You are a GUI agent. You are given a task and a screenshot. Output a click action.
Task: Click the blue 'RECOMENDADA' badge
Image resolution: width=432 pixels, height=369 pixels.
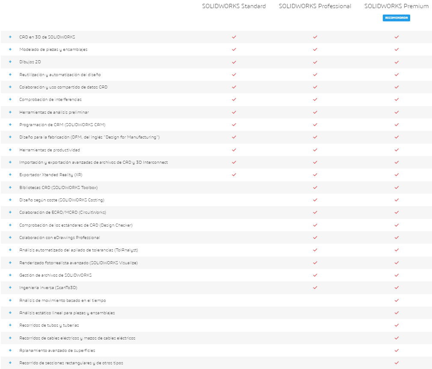click(x=396, y=18)
